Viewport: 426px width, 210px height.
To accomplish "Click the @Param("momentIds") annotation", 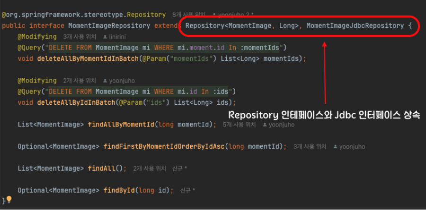I will click(x=179, y=59).
